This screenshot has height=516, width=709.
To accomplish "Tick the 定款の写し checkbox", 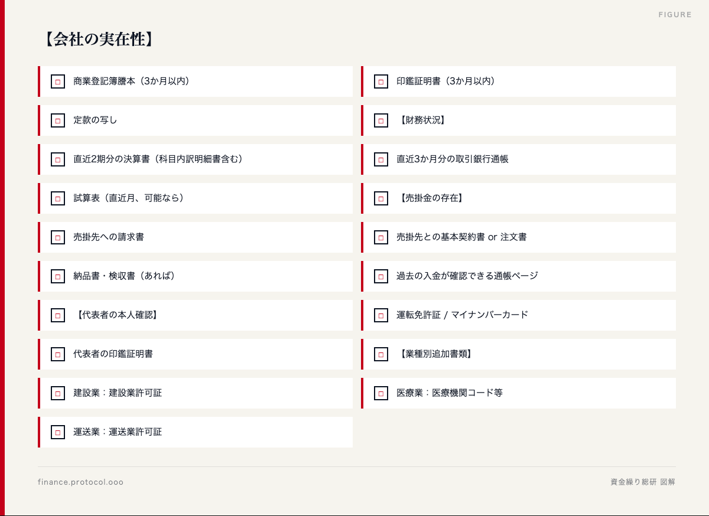I will point(57,120).
